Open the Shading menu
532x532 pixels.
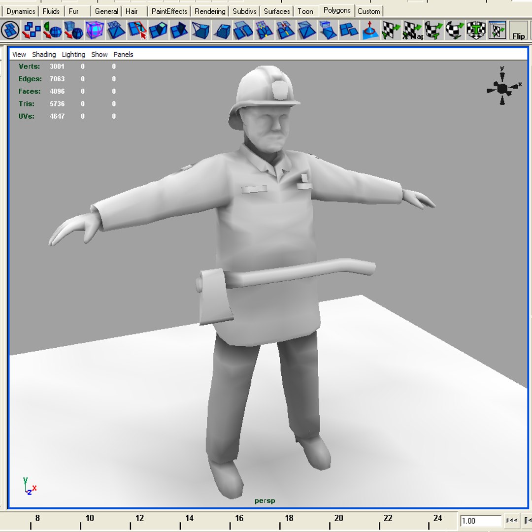[x=44, y=54]
